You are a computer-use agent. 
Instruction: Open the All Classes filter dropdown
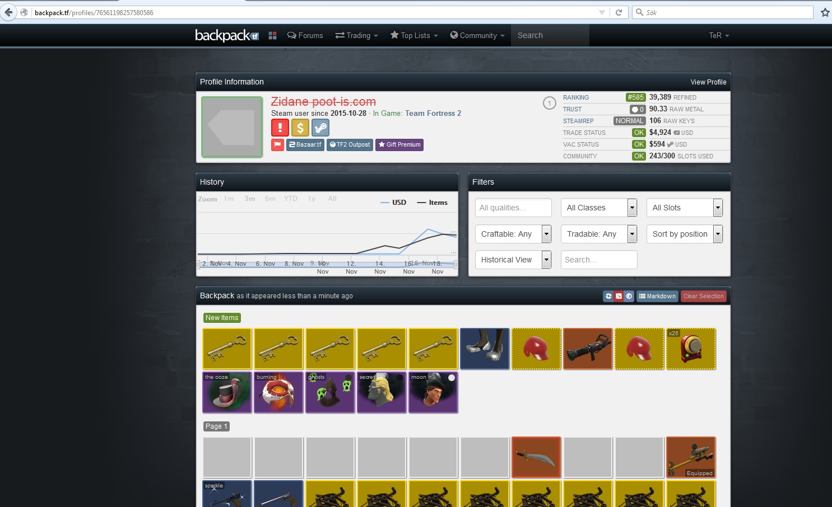pos(599,208)
